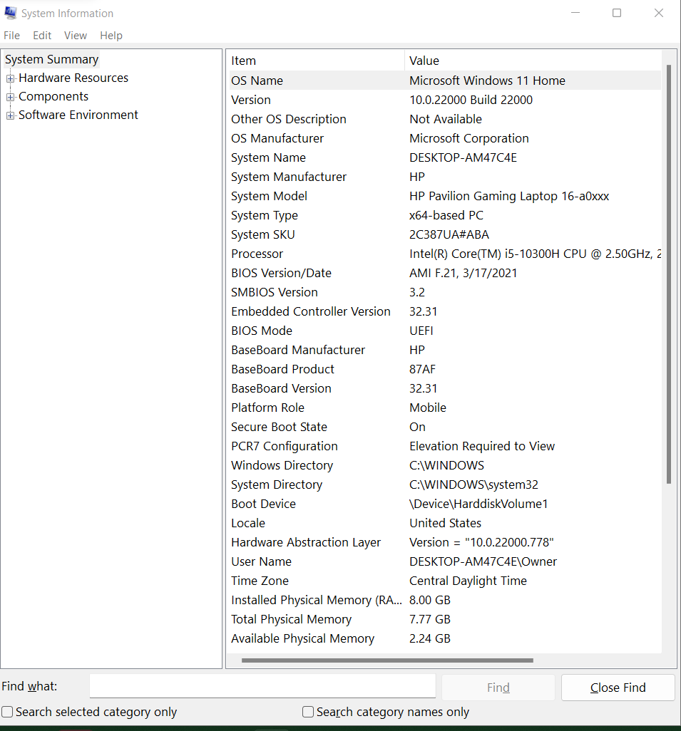Open the View menu
The image size is (681, 731).
(x=75, y=35)
